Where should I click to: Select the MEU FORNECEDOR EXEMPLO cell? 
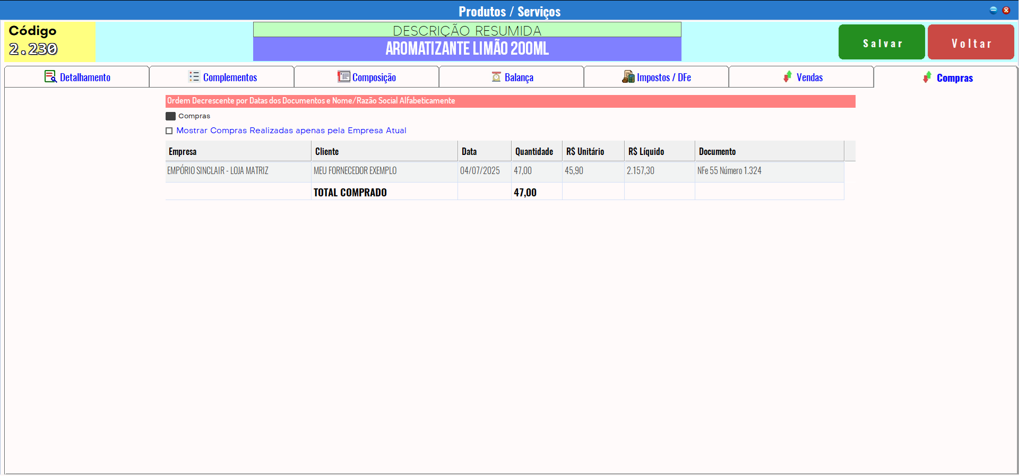[385, 171]
